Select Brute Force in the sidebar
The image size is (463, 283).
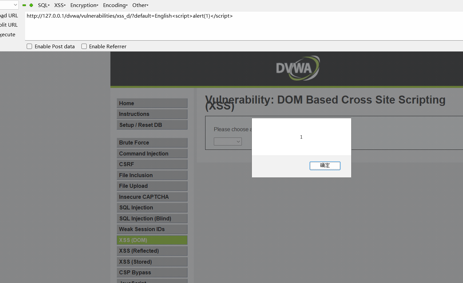coord(152,142)
